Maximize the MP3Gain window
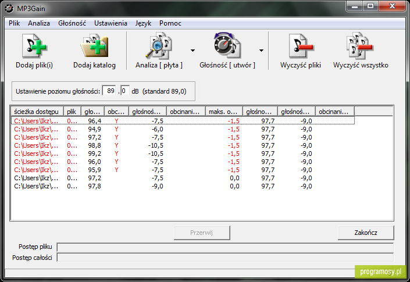Viewport: 410px width, 282px height. (x=370, y=6)
